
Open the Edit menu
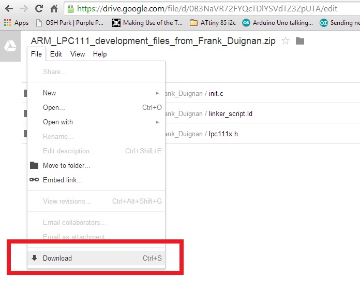tap(56, 54)
